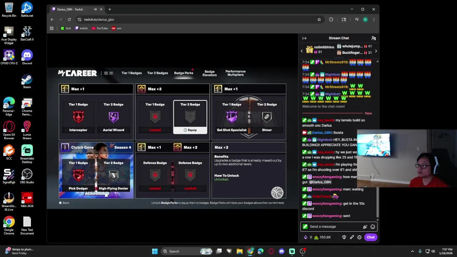Bookmark this page with the star icon
The height and width of the screenshot is (257, 457).
pos(319,20)
